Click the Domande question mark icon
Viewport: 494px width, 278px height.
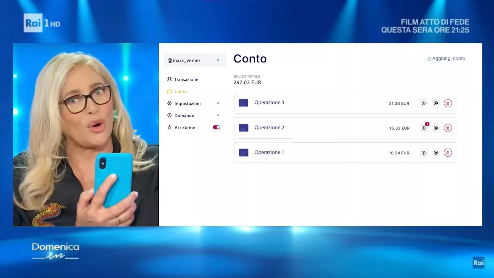click(x=169, y=115)
